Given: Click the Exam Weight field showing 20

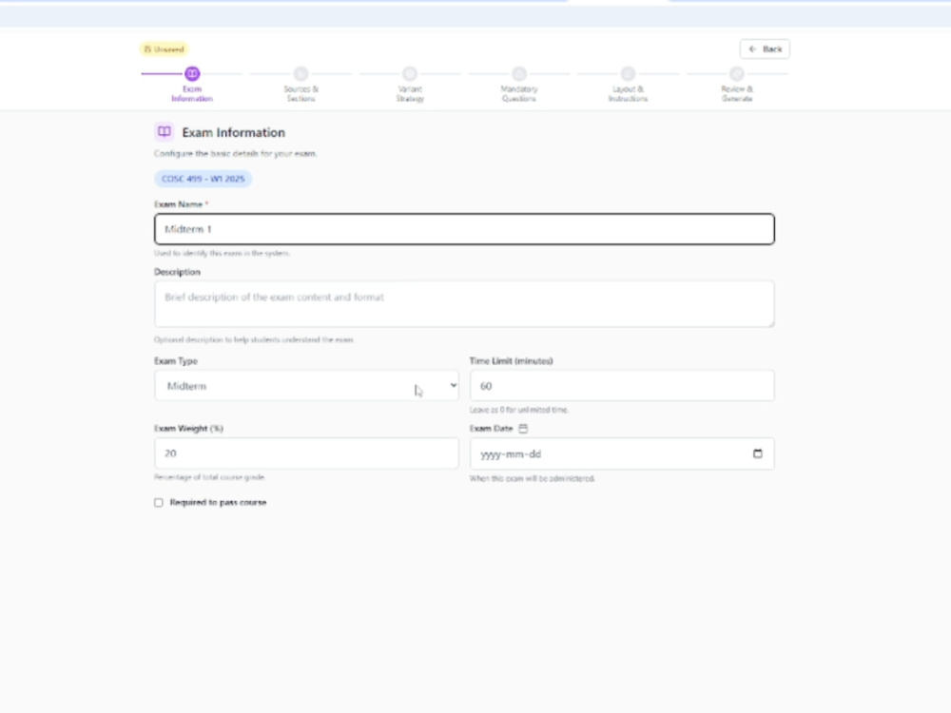Looking at the screenshot, I should pos(306,453).
